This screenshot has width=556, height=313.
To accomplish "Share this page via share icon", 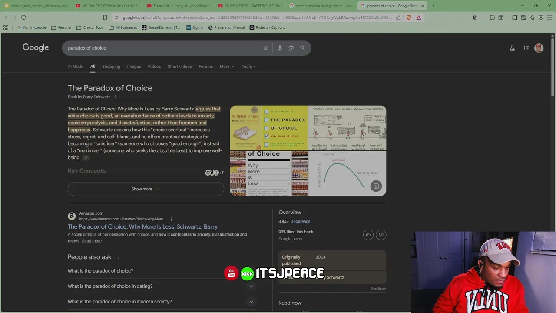I will [398, 17].
